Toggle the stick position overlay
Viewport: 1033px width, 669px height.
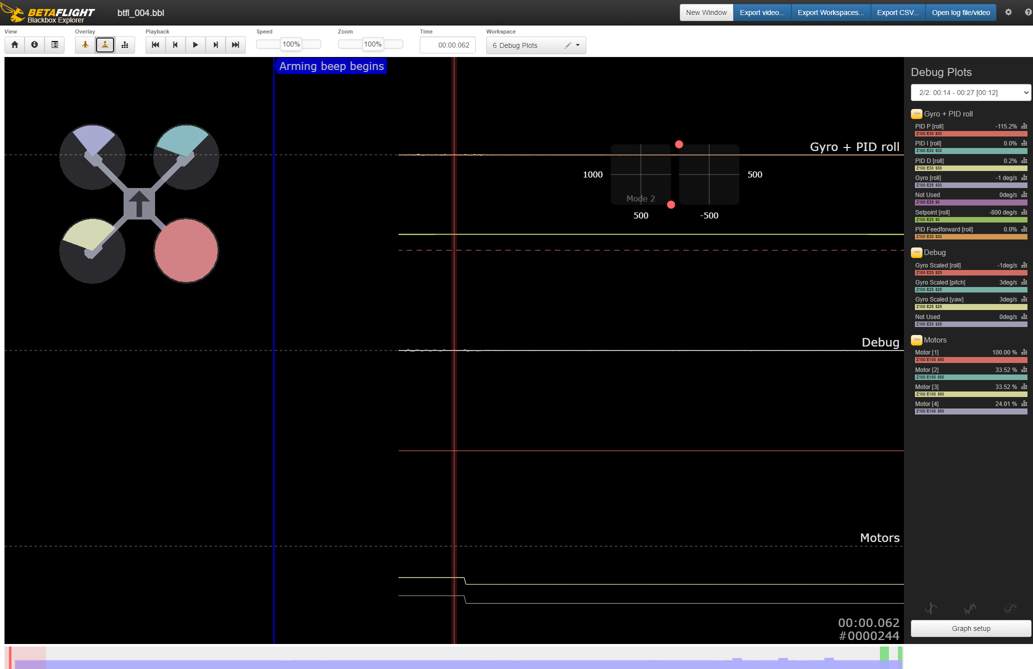(105, 45)
